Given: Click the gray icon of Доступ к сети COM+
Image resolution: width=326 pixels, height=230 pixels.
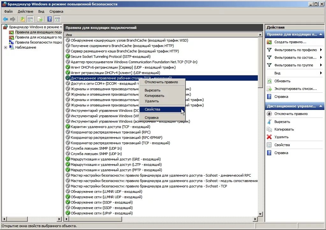Looking at the screenshot, I should click(68, 83).
